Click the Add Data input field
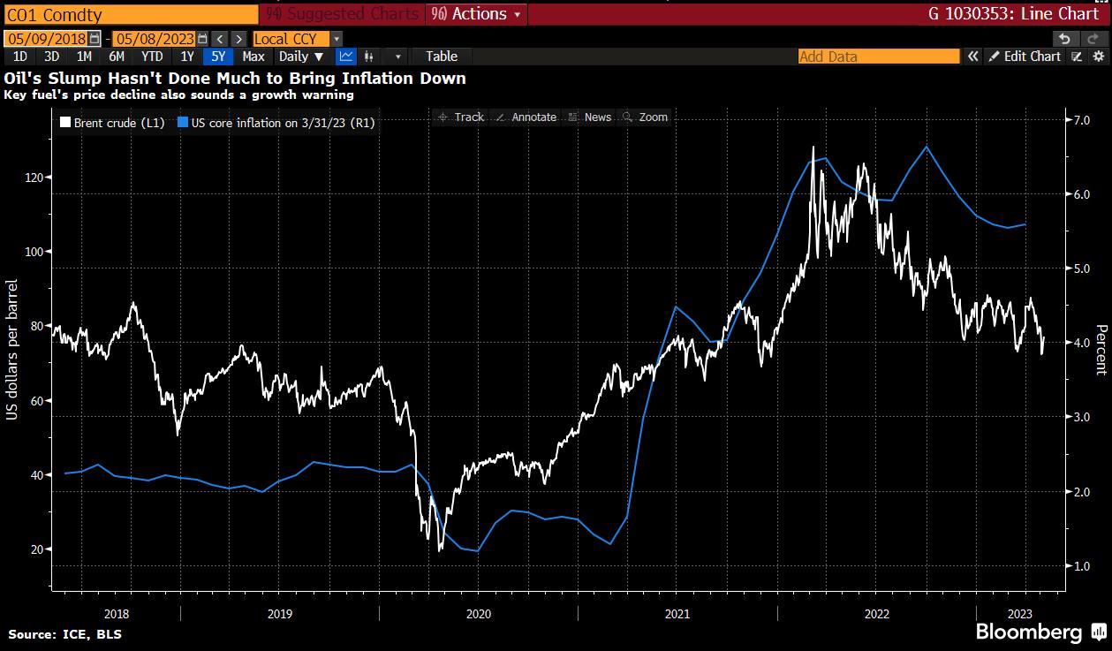This screenshot has width=1112, height=651. [878, 57]
